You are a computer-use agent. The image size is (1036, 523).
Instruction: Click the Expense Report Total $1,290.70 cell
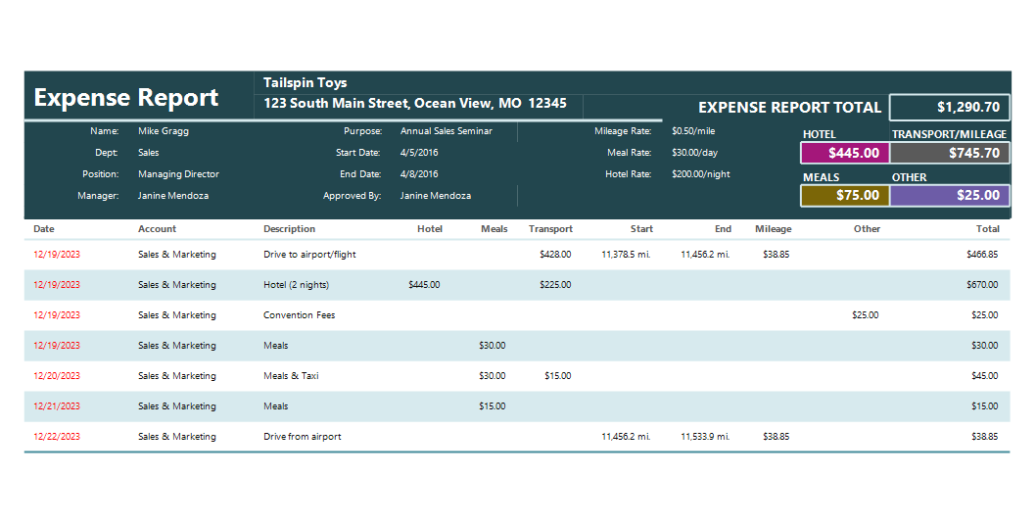pos(950,107)
